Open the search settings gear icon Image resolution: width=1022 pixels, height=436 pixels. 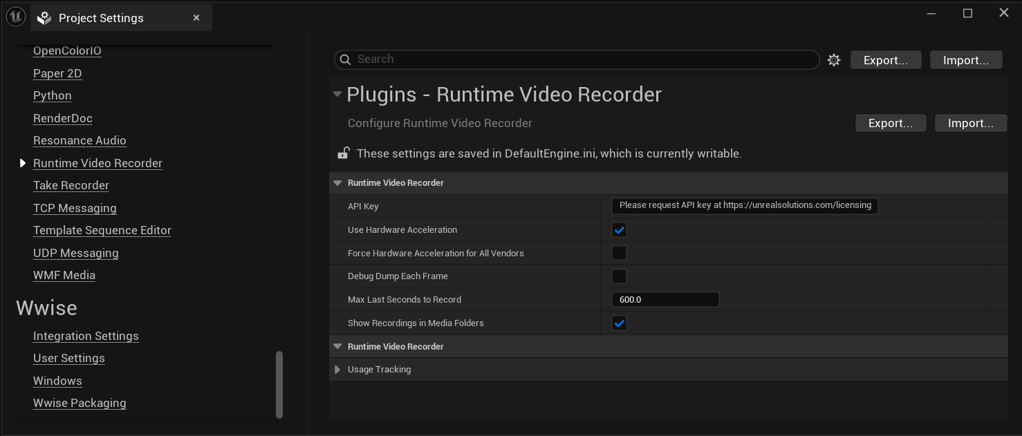[x=834, y=60]
